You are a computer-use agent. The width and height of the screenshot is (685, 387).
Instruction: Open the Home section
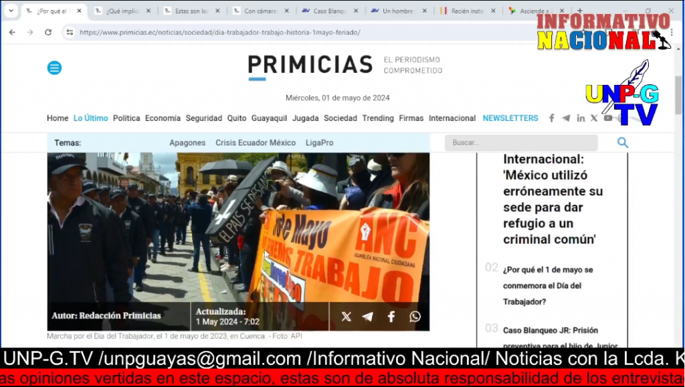[x=58, y=118]
